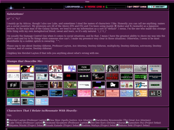Click the FUCK CENSORSHIP stamp
This screenshot has height=130, width=174.
(84, 68)
